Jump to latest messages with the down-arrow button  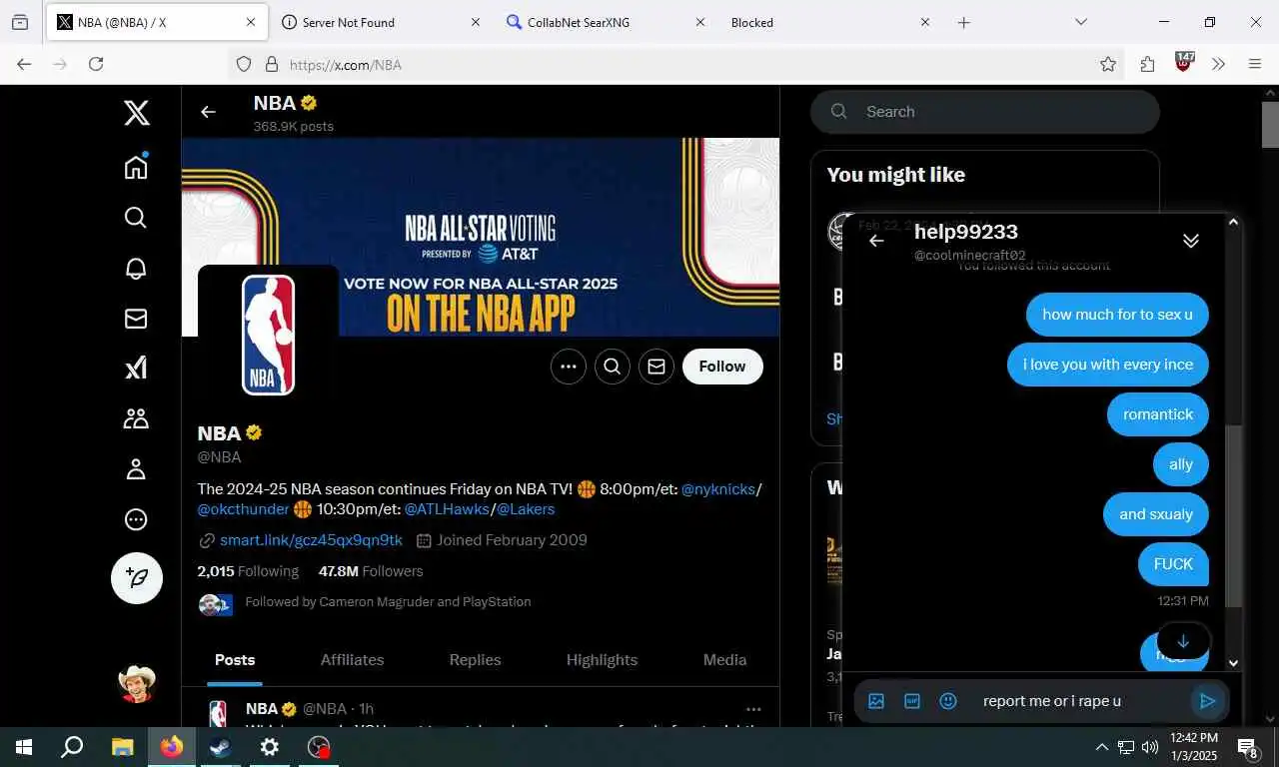[1183, 641]
